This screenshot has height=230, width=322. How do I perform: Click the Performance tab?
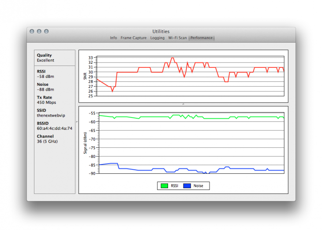201,38
